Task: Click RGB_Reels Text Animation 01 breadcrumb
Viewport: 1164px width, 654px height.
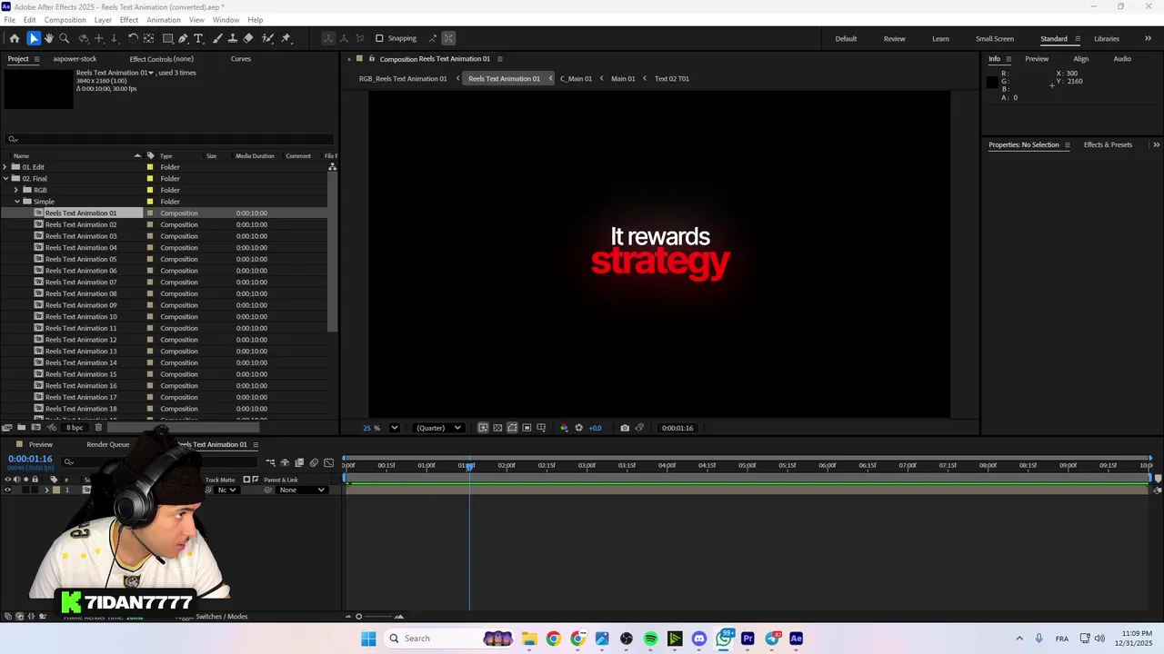Action: [x=403, y=78]
